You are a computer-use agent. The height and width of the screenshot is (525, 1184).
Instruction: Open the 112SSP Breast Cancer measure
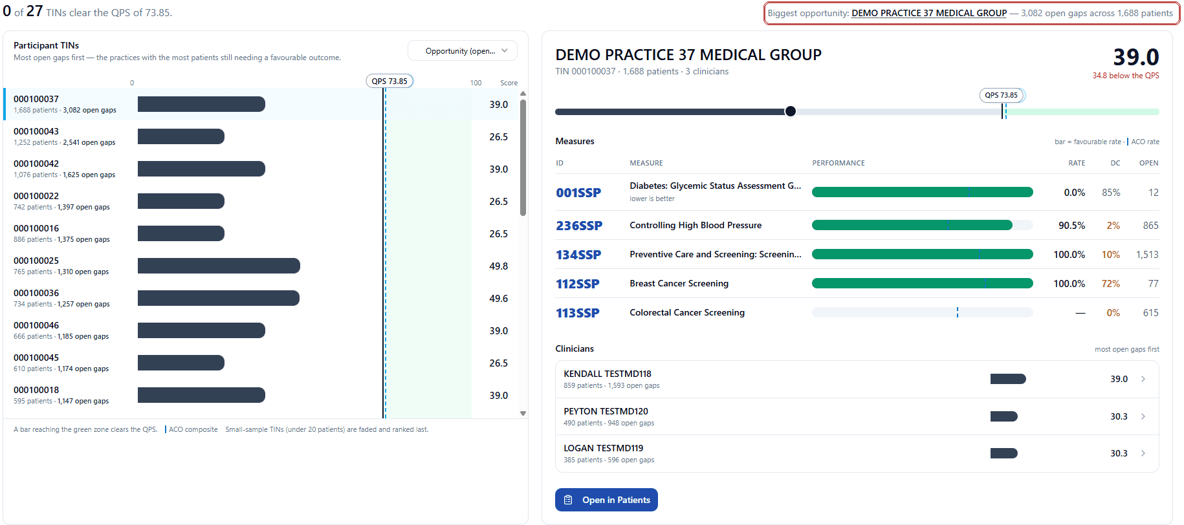coord(578,284)
